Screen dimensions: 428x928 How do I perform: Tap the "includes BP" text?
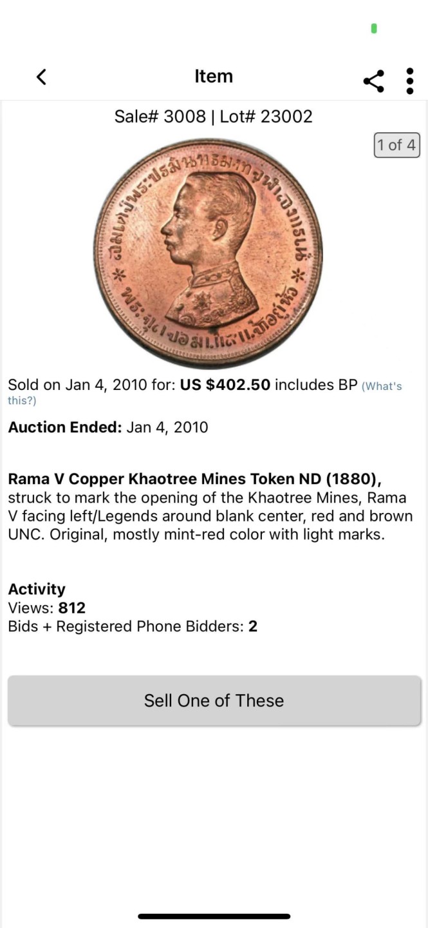pyautogui.click(x=316, y=385)
